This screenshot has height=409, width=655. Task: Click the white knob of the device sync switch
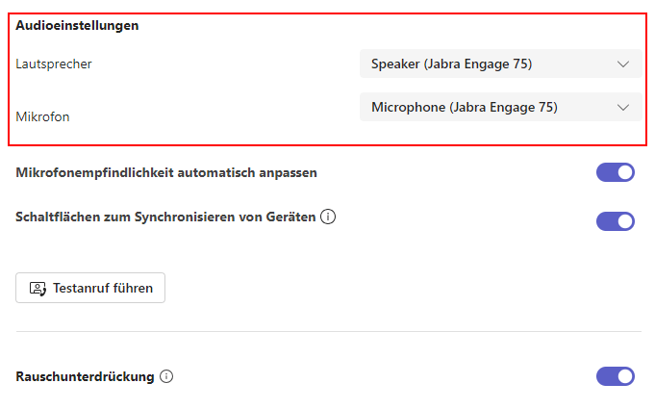625,221
